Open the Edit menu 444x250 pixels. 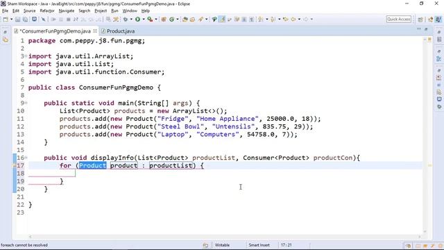click(16, 11)
